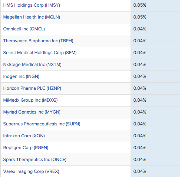The width and height of the screenshot is (181, 177).
Task: Open the Repligen Corp (RGEN) link
Action: 26,148
